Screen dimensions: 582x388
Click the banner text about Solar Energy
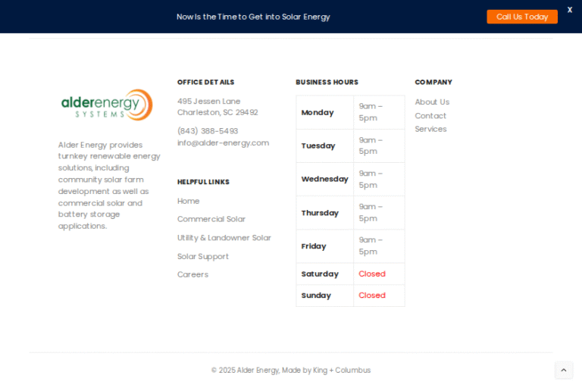[253, 17]
